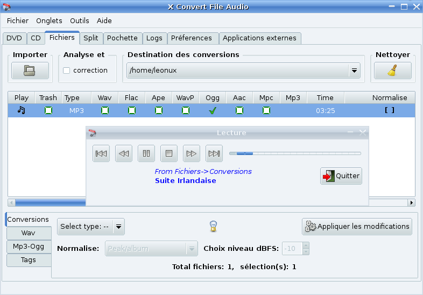Open the destination folder dropdown /home/leonux
The width and height of the screenshot is (423, 295).
[x=244, y=71]
